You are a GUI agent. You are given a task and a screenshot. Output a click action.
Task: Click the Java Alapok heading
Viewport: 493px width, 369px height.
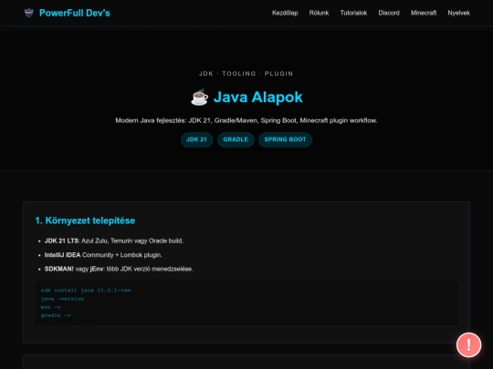coord(257,97)
